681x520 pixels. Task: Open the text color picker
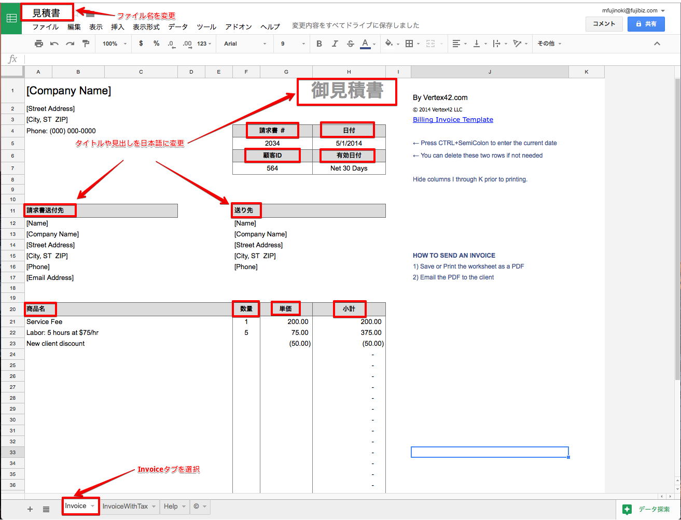[366, 44]
